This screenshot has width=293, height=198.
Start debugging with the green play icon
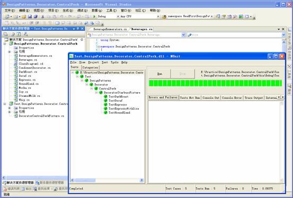(94, 16)
